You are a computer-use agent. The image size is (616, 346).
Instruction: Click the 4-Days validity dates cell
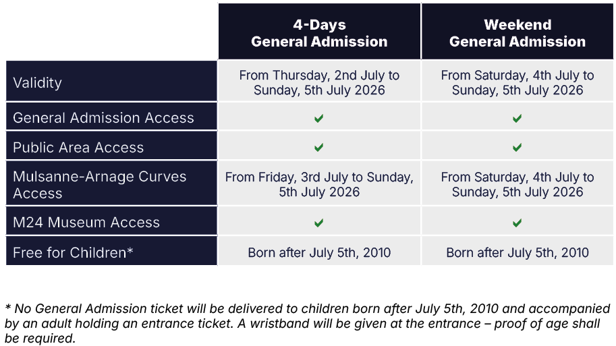(x=319, y=83)
